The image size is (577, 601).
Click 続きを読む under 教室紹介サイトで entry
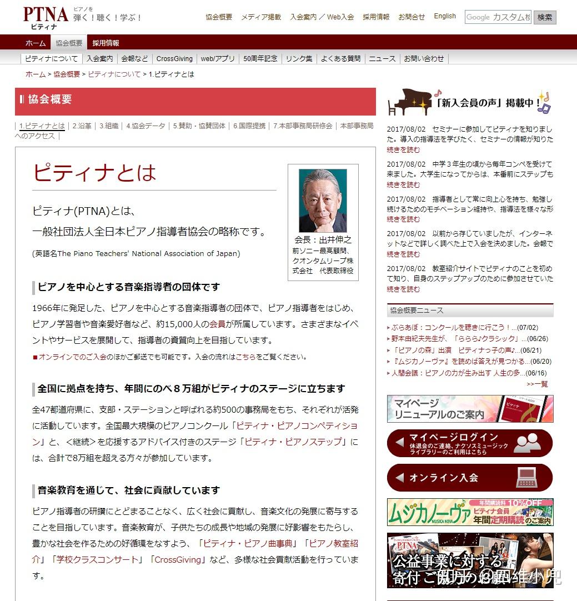click(403, 289)
